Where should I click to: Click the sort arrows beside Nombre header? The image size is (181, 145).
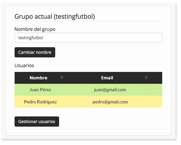coord(62,78)
